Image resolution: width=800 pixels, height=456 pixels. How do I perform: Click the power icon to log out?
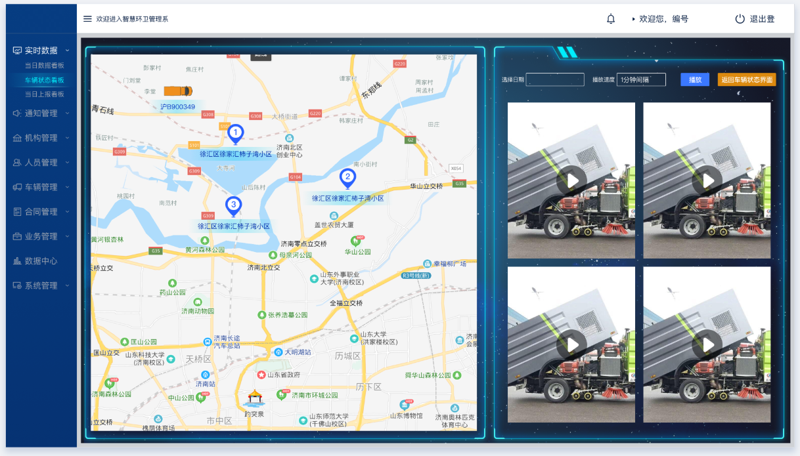(x=740, y=19)
